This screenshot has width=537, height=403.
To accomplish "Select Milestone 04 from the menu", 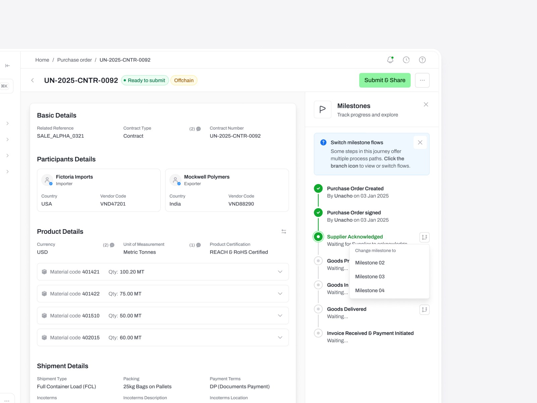I will 389,290.
